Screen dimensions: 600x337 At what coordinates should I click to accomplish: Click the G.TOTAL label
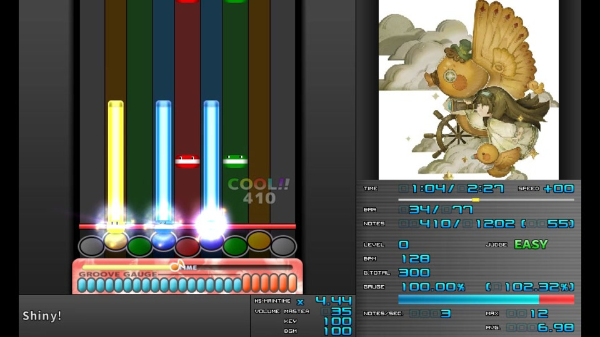click(376, 273)
